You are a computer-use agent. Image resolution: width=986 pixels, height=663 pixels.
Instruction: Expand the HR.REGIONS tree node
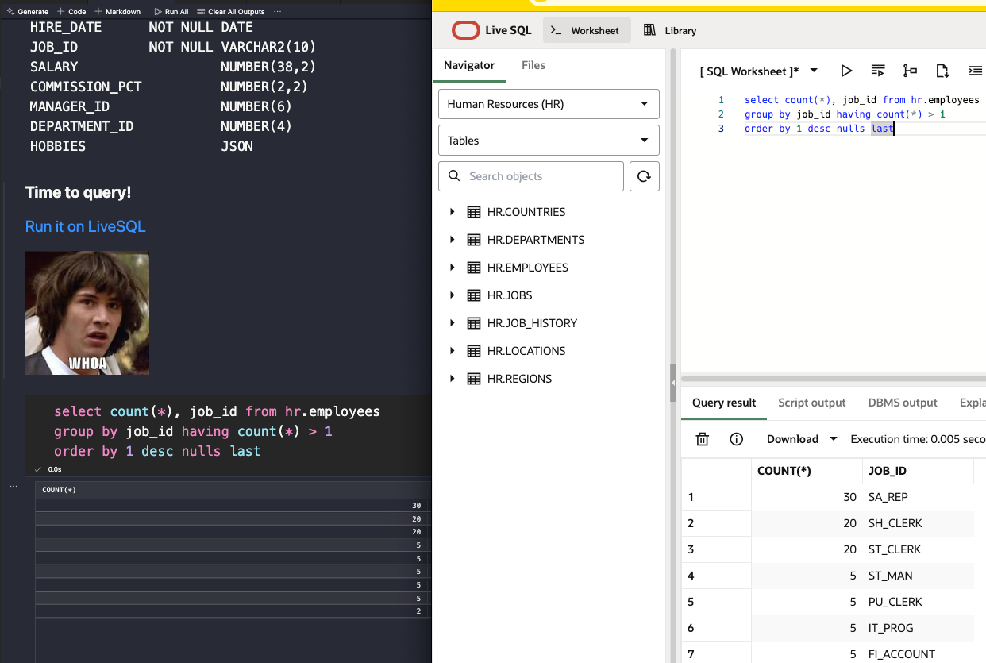453,379
